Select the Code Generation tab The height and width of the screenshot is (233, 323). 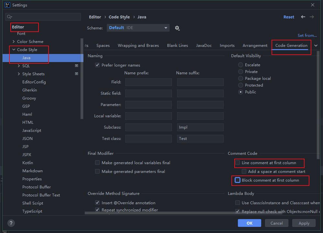point(291,46)
